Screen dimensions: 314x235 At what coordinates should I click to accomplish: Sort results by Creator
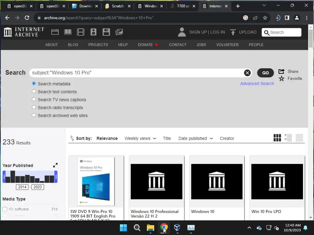pos(227,138)
